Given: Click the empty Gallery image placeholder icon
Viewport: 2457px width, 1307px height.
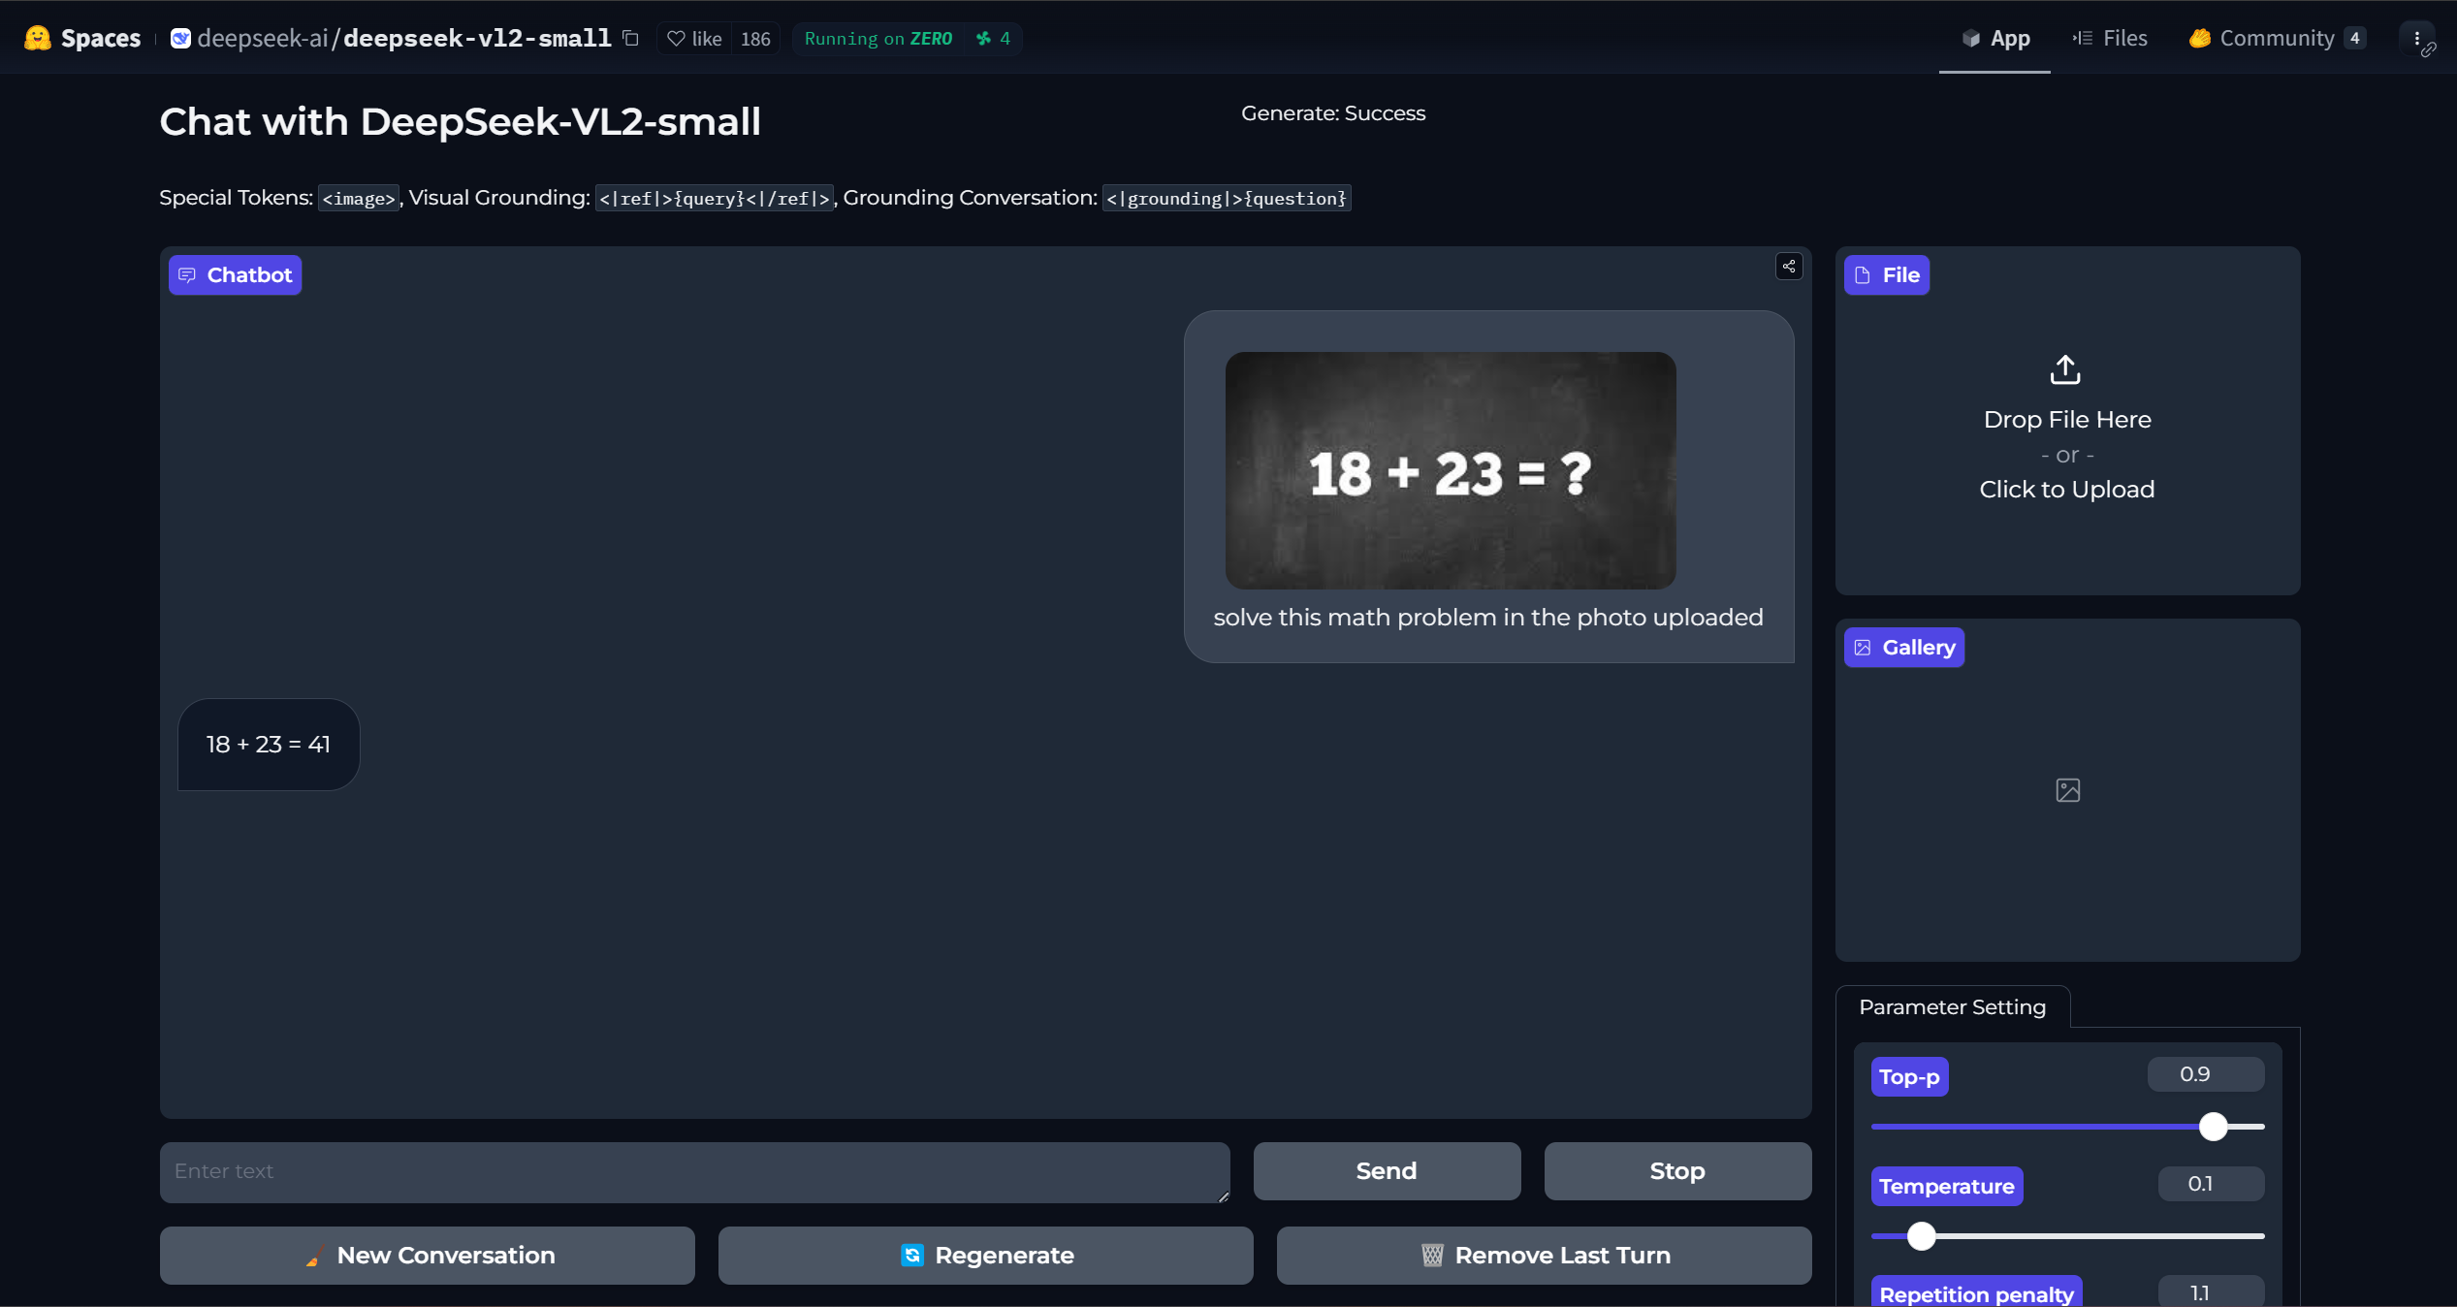Looking at the screenshot, I should tap(2067, 790).
